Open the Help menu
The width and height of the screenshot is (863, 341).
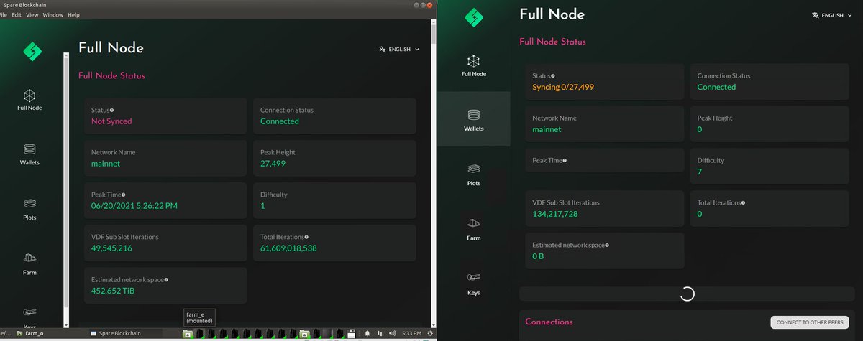pos(73,15)
